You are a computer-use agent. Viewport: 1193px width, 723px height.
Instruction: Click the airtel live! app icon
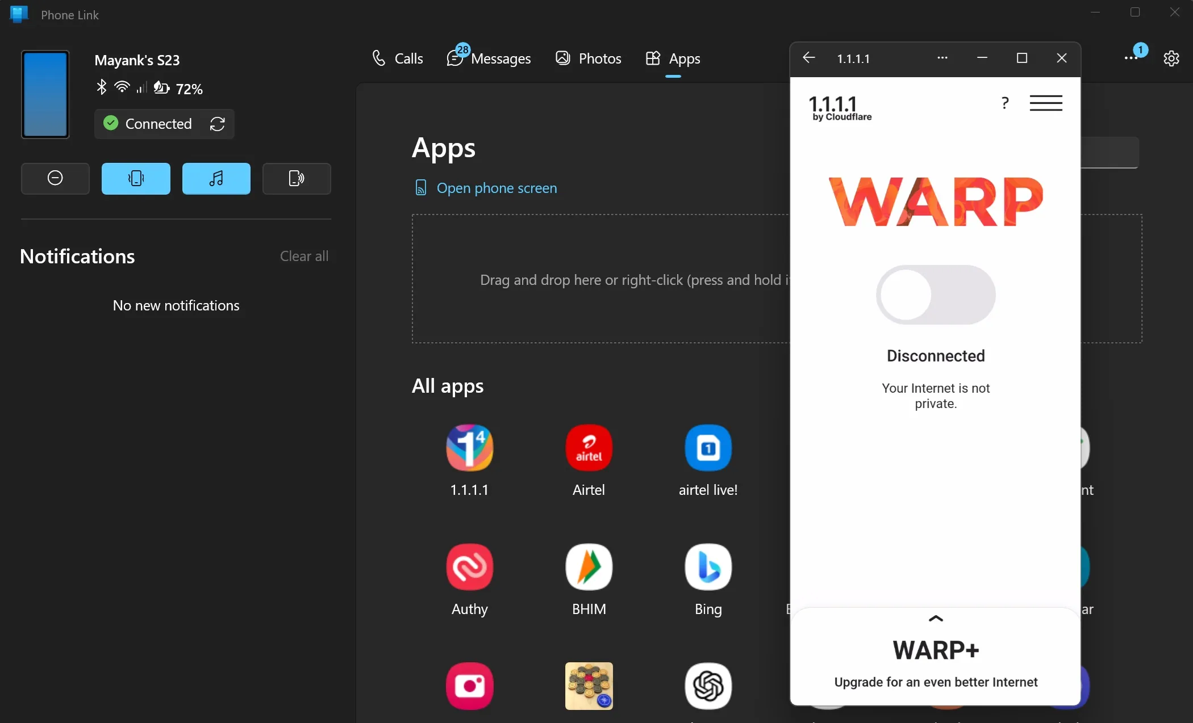tap(708, 447)
